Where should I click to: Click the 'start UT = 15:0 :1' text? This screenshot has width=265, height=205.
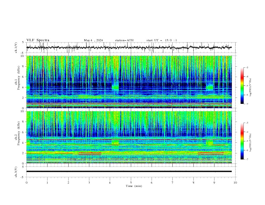pos(162,40)
